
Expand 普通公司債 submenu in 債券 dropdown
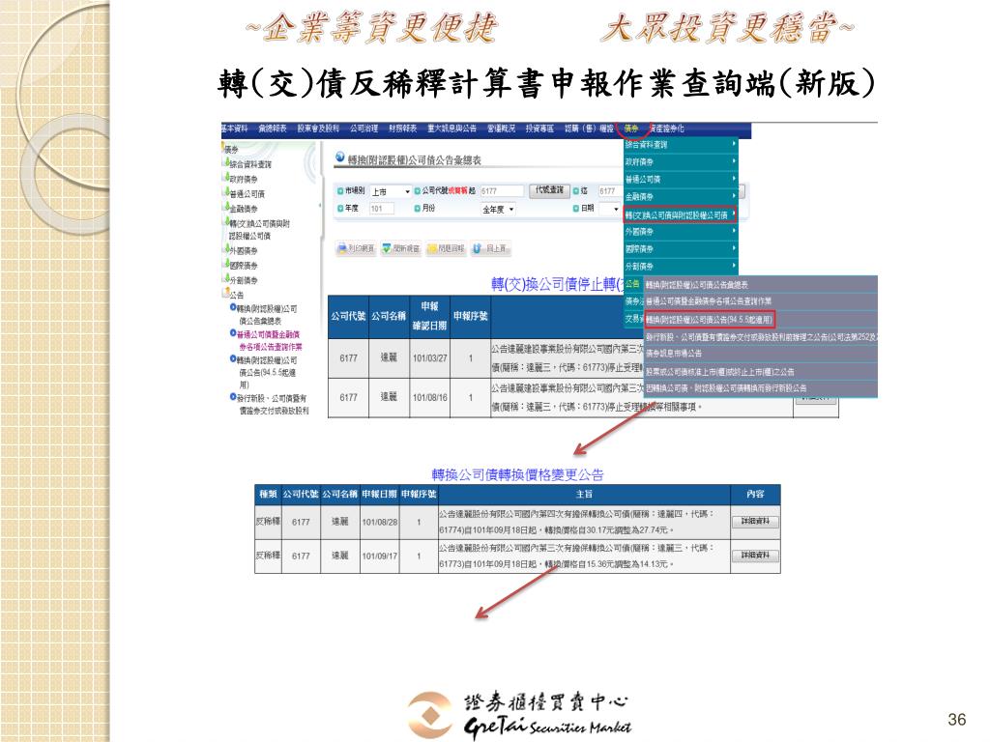(x=681, y=179)
